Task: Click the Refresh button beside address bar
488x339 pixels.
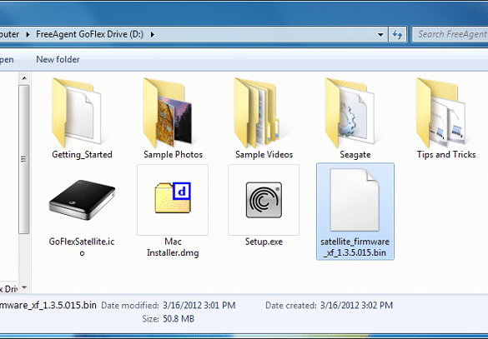Action: point(397,34)
